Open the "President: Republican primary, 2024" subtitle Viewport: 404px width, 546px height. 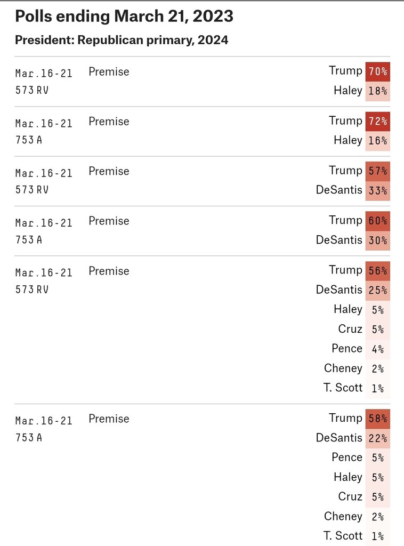(x=122, y=40)
